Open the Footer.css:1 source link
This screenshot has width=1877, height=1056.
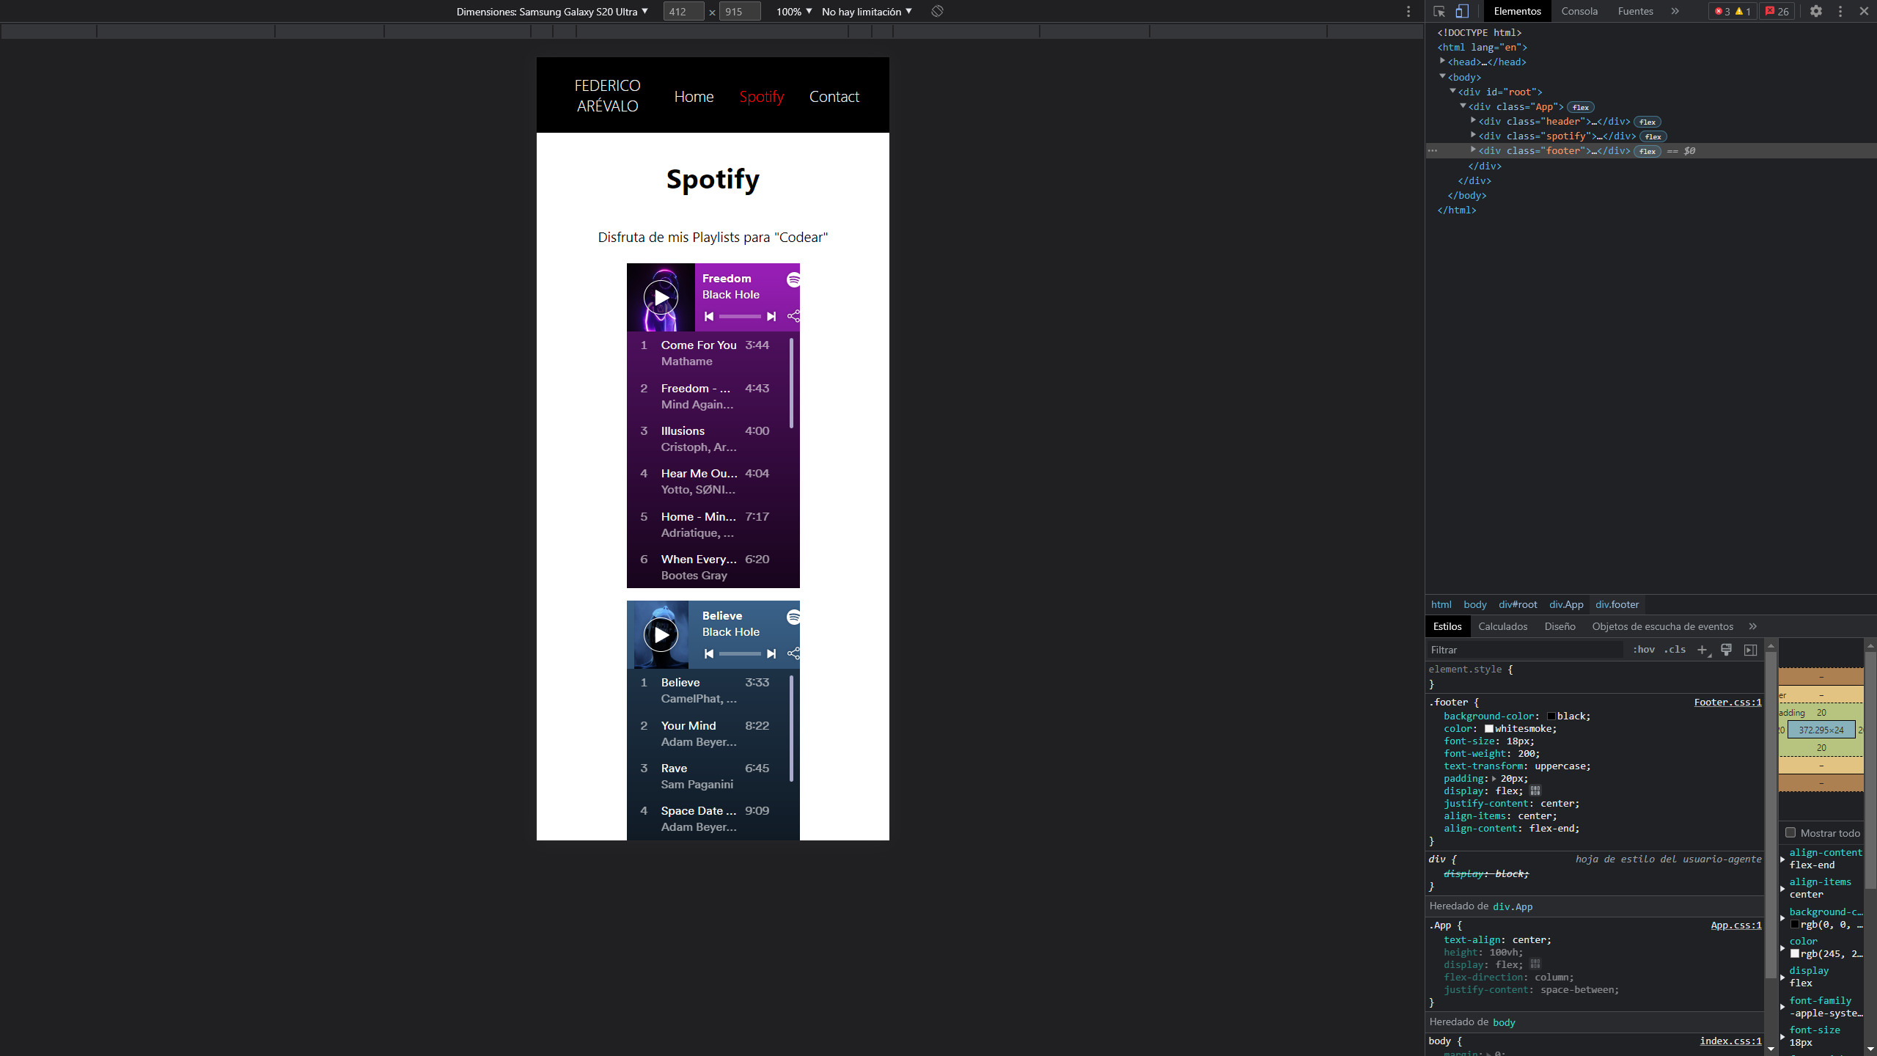(x=1727, y=702)
